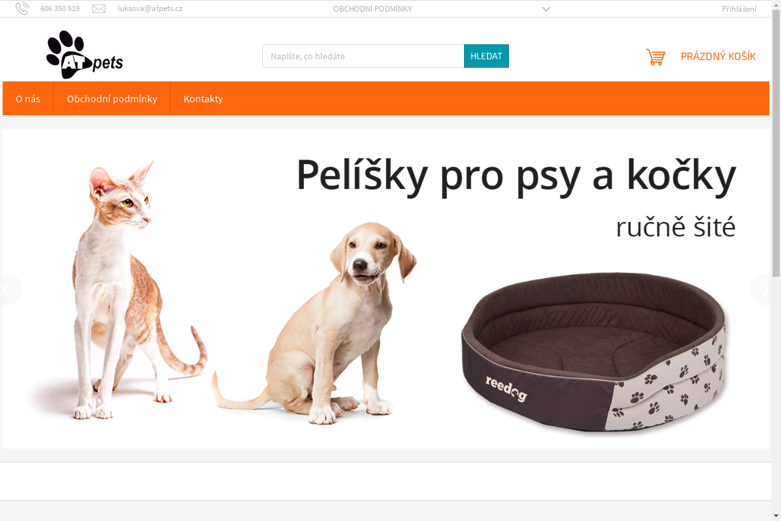Click the HLEDAT search button
This screenshot has width=781, height=521.
pyautogui.click(x=486, y=56)
